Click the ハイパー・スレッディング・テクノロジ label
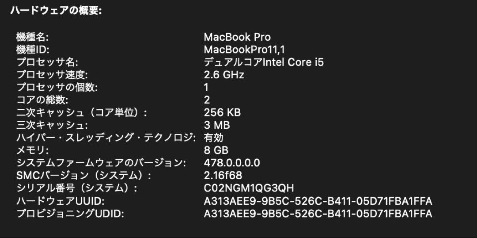The height and width of the screenshot is (238, 477). click(x=106, y=138)
